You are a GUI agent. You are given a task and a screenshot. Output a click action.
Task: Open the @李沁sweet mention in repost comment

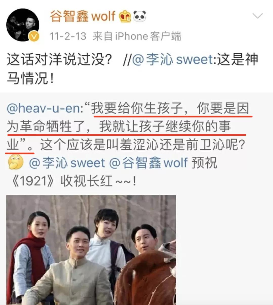tap(172, 60)
